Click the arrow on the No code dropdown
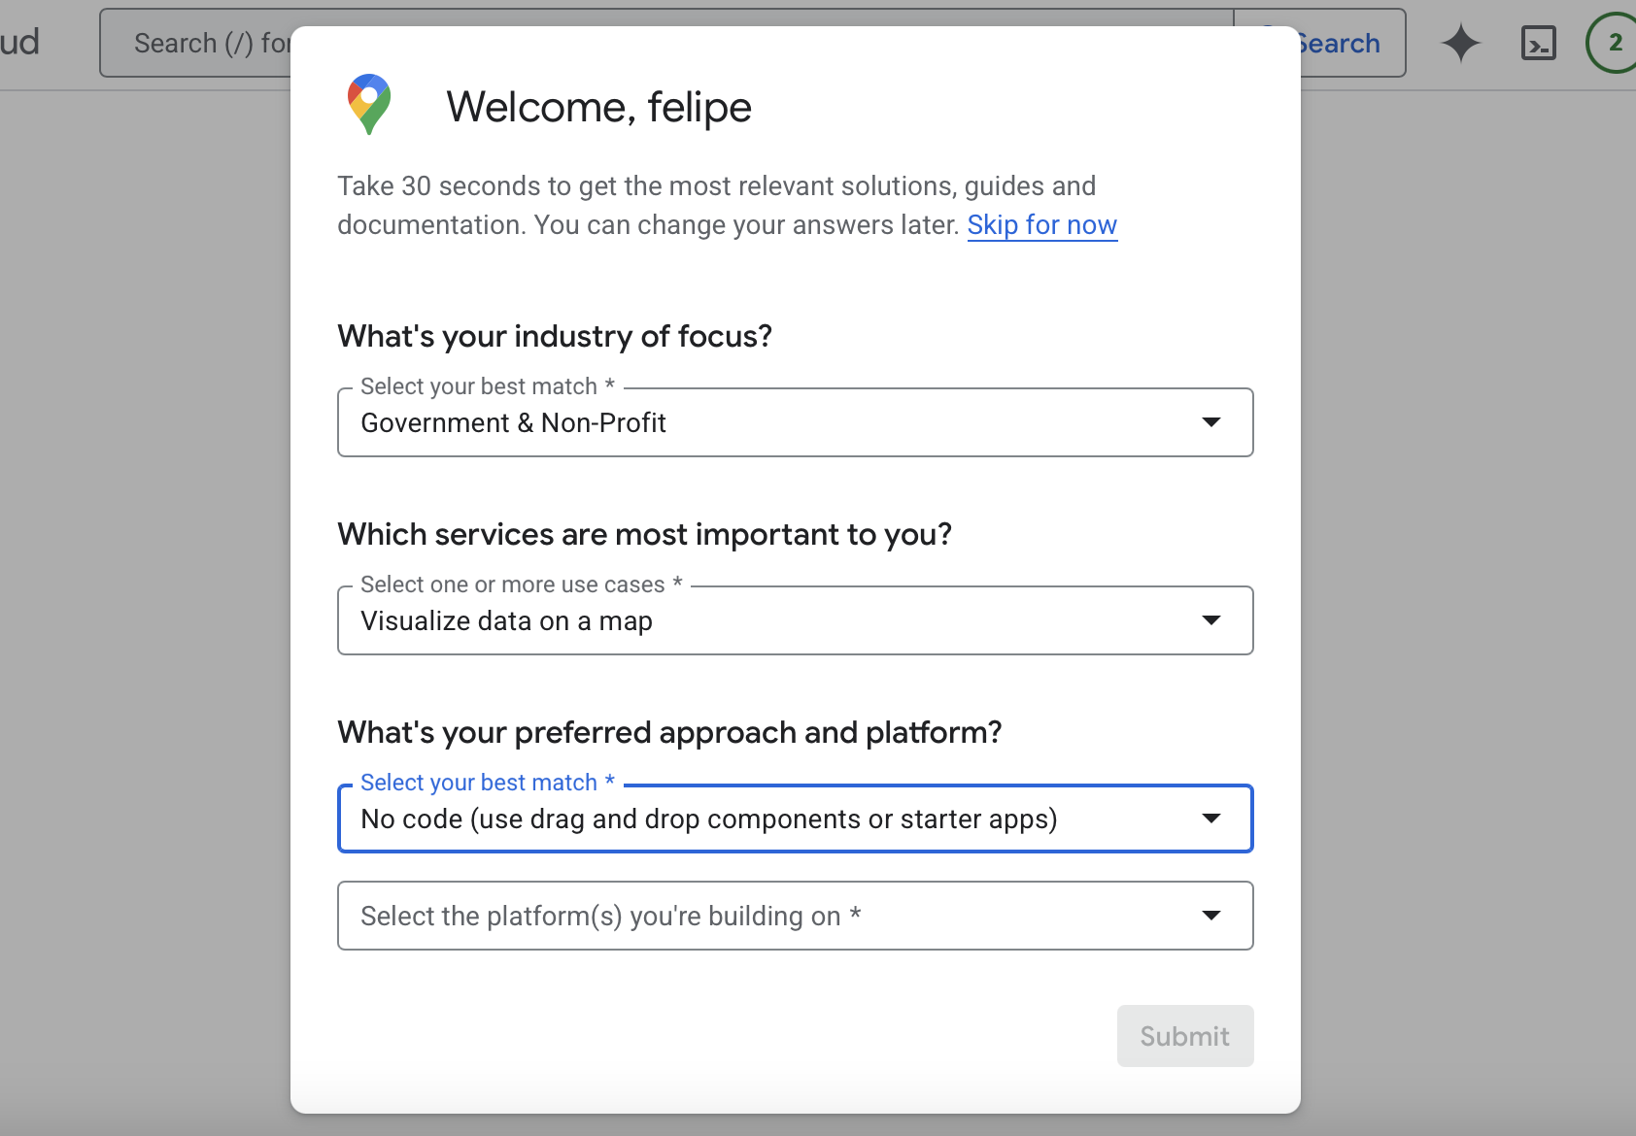1636x1136 pixels. [x=1210, y=819]
